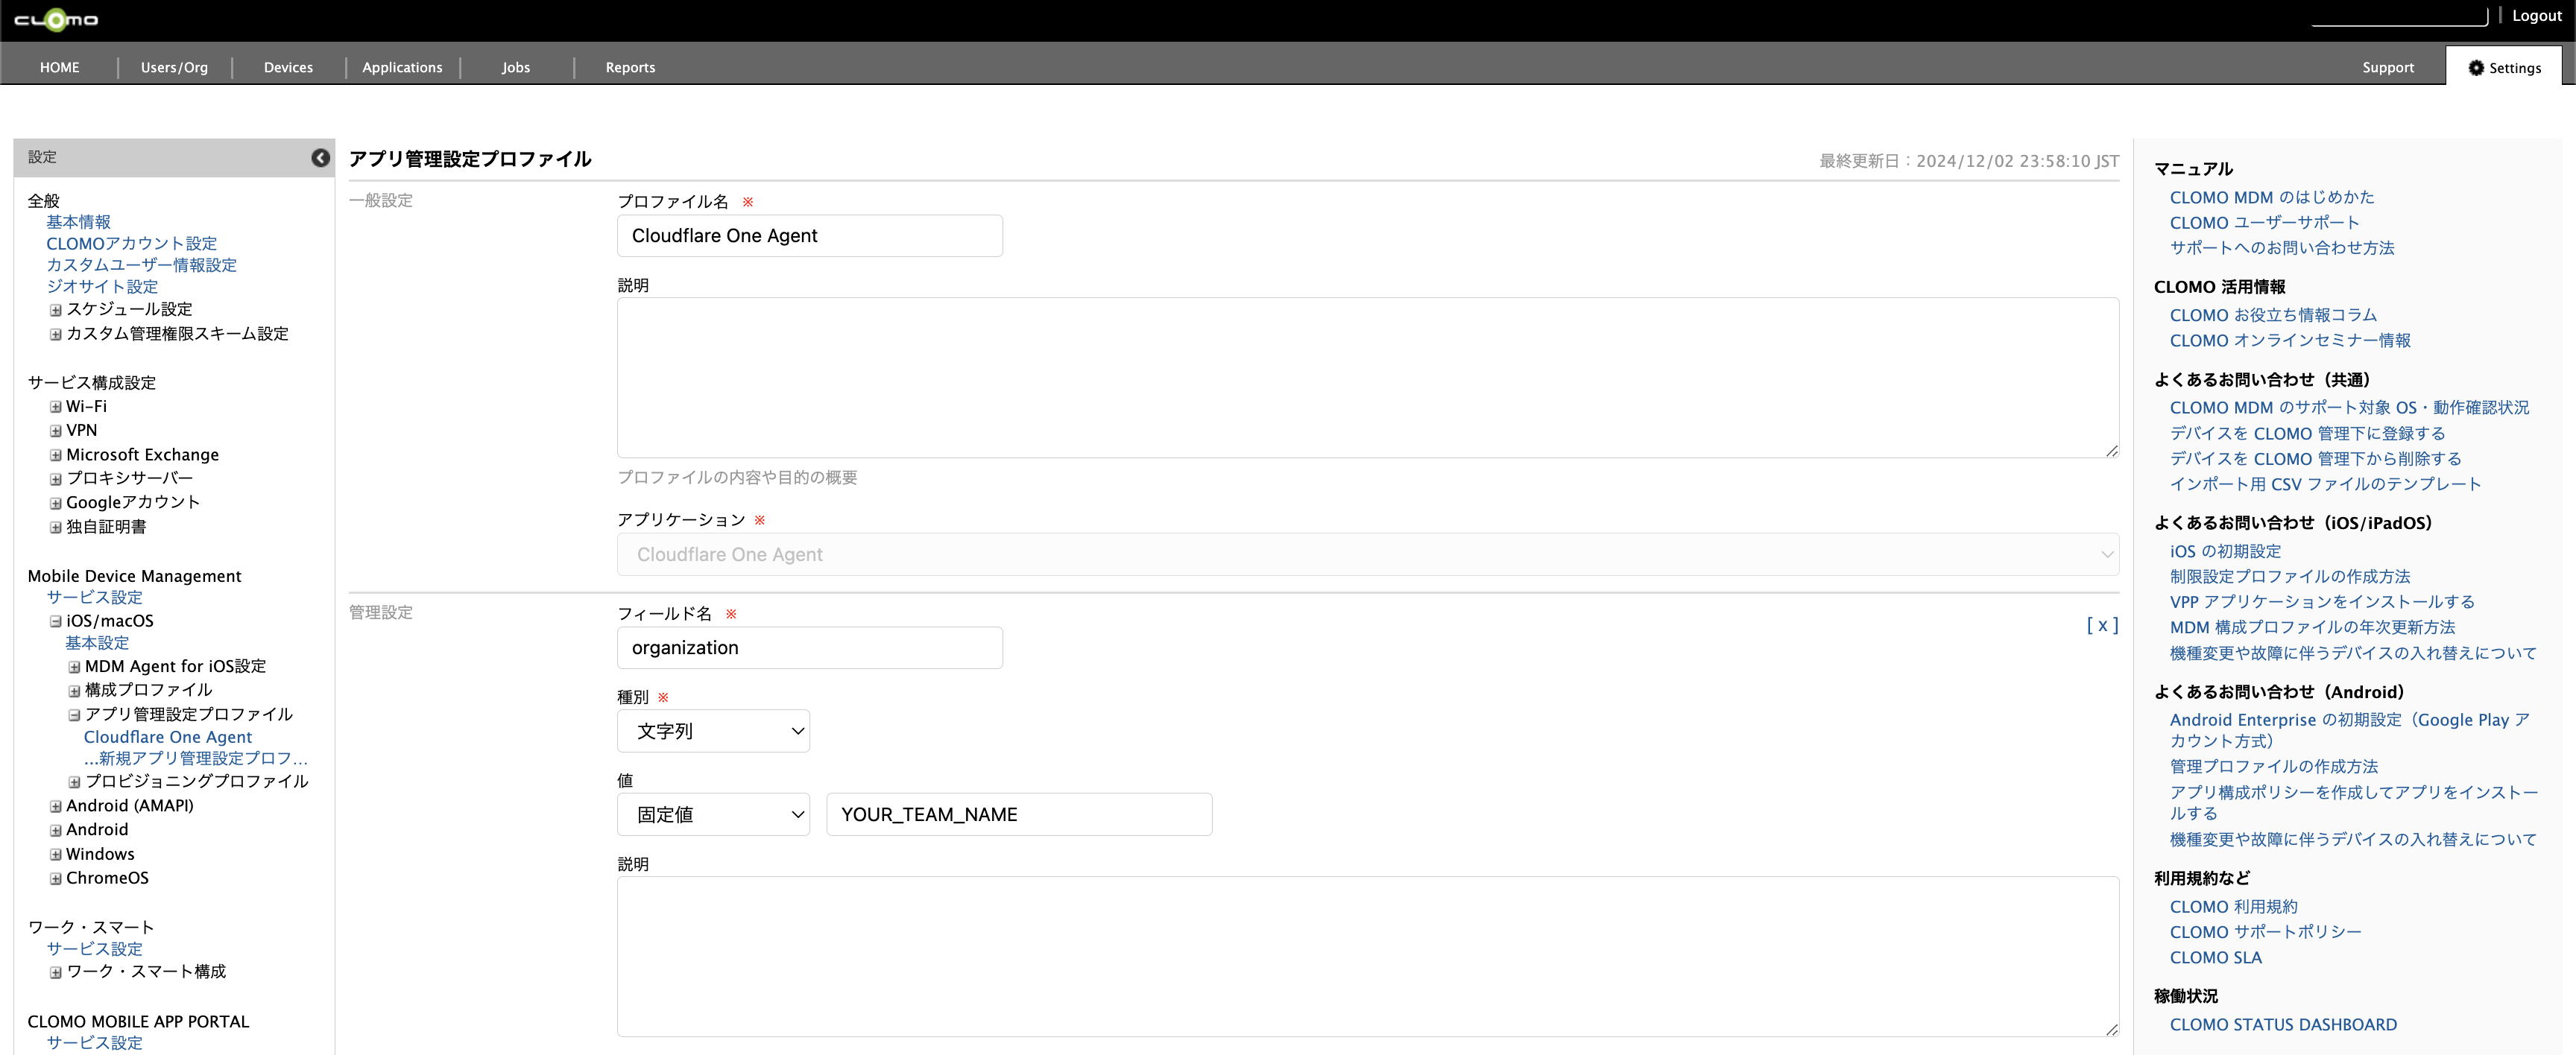Screen dimensions: 2576x1055
Task: Open the 固定値 value type dropdown
Action: pos(713,815)
